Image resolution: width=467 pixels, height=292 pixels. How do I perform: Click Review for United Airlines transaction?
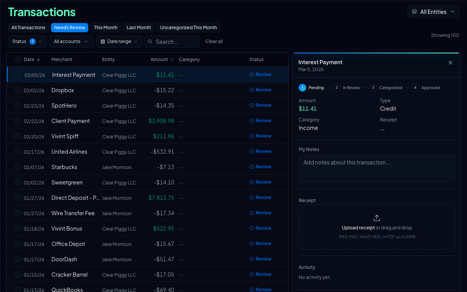coord(261,151)
